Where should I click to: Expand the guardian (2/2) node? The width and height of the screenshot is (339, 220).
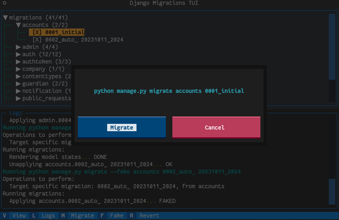(18, 84)
